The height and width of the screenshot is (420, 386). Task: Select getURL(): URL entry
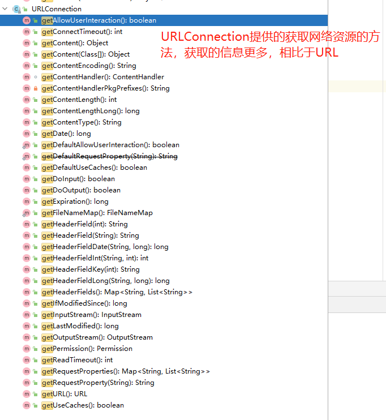click(x=65, y=394)
